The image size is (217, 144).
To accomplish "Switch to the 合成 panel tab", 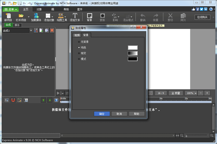I will (8, 25).
